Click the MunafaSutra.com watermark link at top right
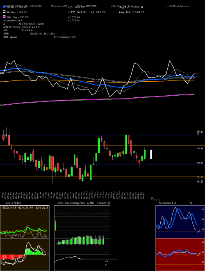Viewport: 205px width, 271px height. [181, 6]
